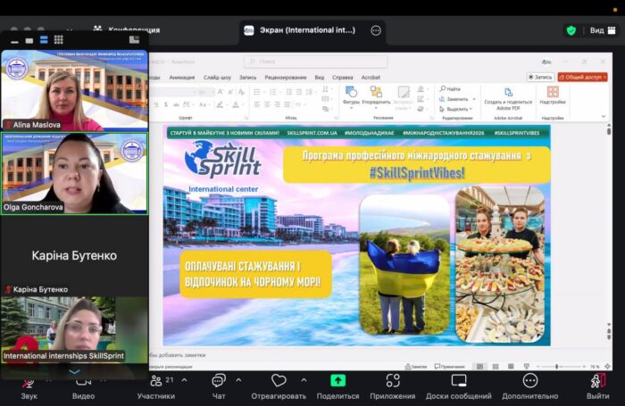Open the Дополнительно more options menu
This screenshot has height=406, width=625.
tap(529, 382)
